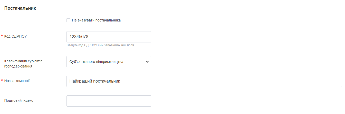The width and height of the screenshot is (345, 114).
Task: Tick the 'Не вказувати постачальника' checkbox
Action: click(68, 20)
